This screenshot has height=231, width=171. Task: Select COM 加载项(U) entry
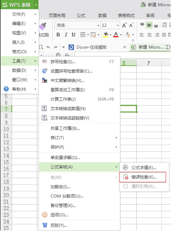79,196
